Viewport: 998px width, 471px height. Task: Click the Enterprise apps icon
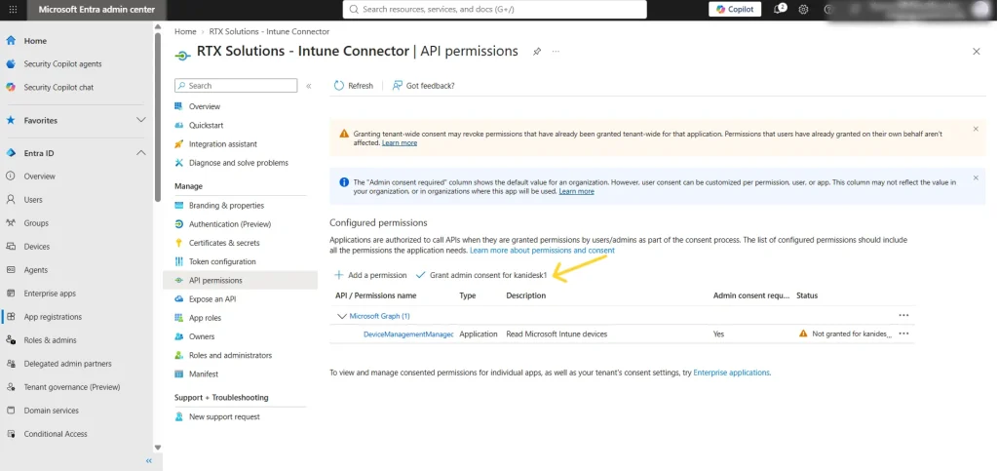pos(10,294)
